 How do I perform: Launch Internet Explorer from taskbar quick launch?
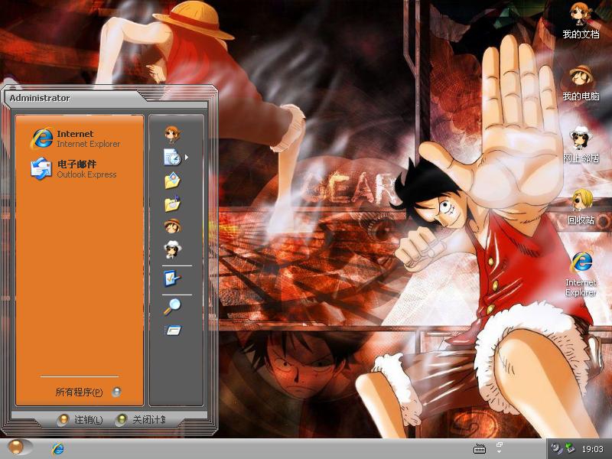pyautogui.click(x=57, y=449)
